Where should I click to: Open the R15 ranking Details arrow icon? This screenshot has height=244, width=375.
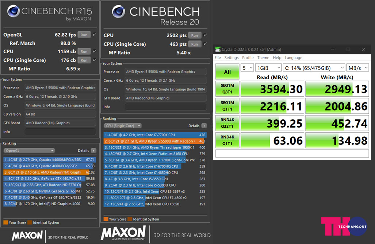[94, 151]
